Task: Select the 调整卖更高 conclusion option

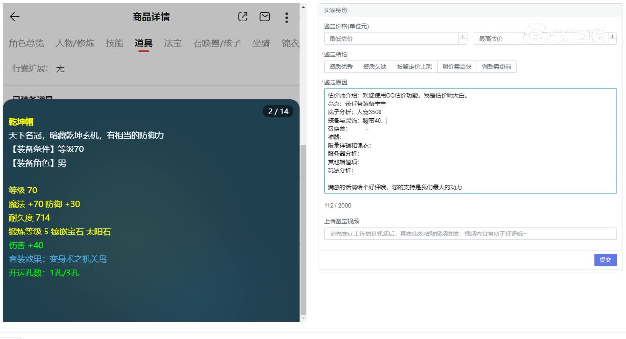Action: (x=497, y=66)
